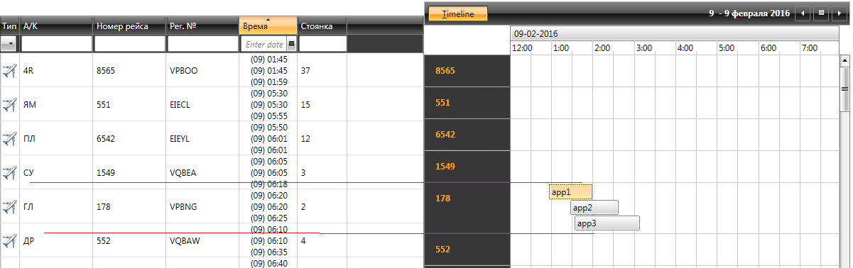This screenshot has width=853, height=268.
Task: Select the app2 appointment block
Action: (594, 208)
